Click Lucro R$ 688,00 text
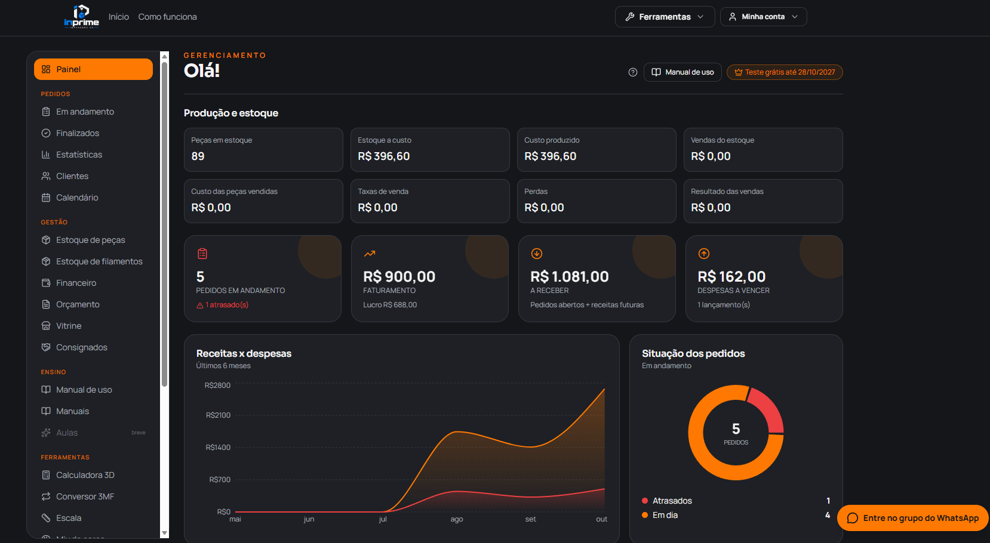Viewport: 990px width, 543px height. point(390,305)
